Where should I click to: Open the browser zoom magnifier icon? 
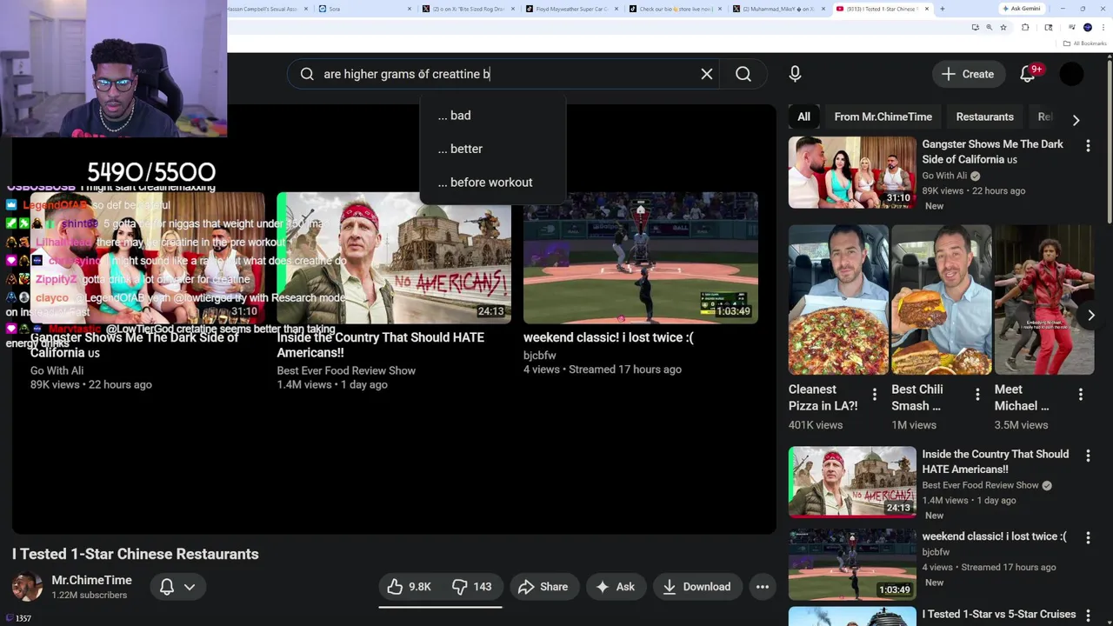pyautogui.click(x=989, y=28)
